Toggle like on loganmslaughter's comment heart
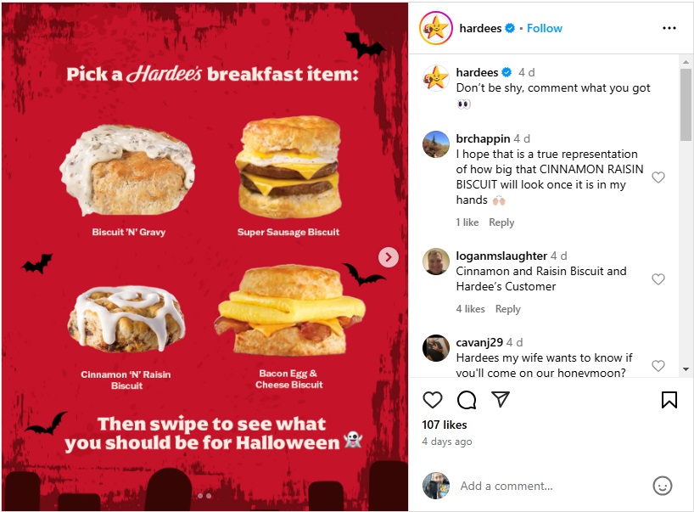Screen dimensions: 694x512 pyautogui.click(x=658, y=279)
